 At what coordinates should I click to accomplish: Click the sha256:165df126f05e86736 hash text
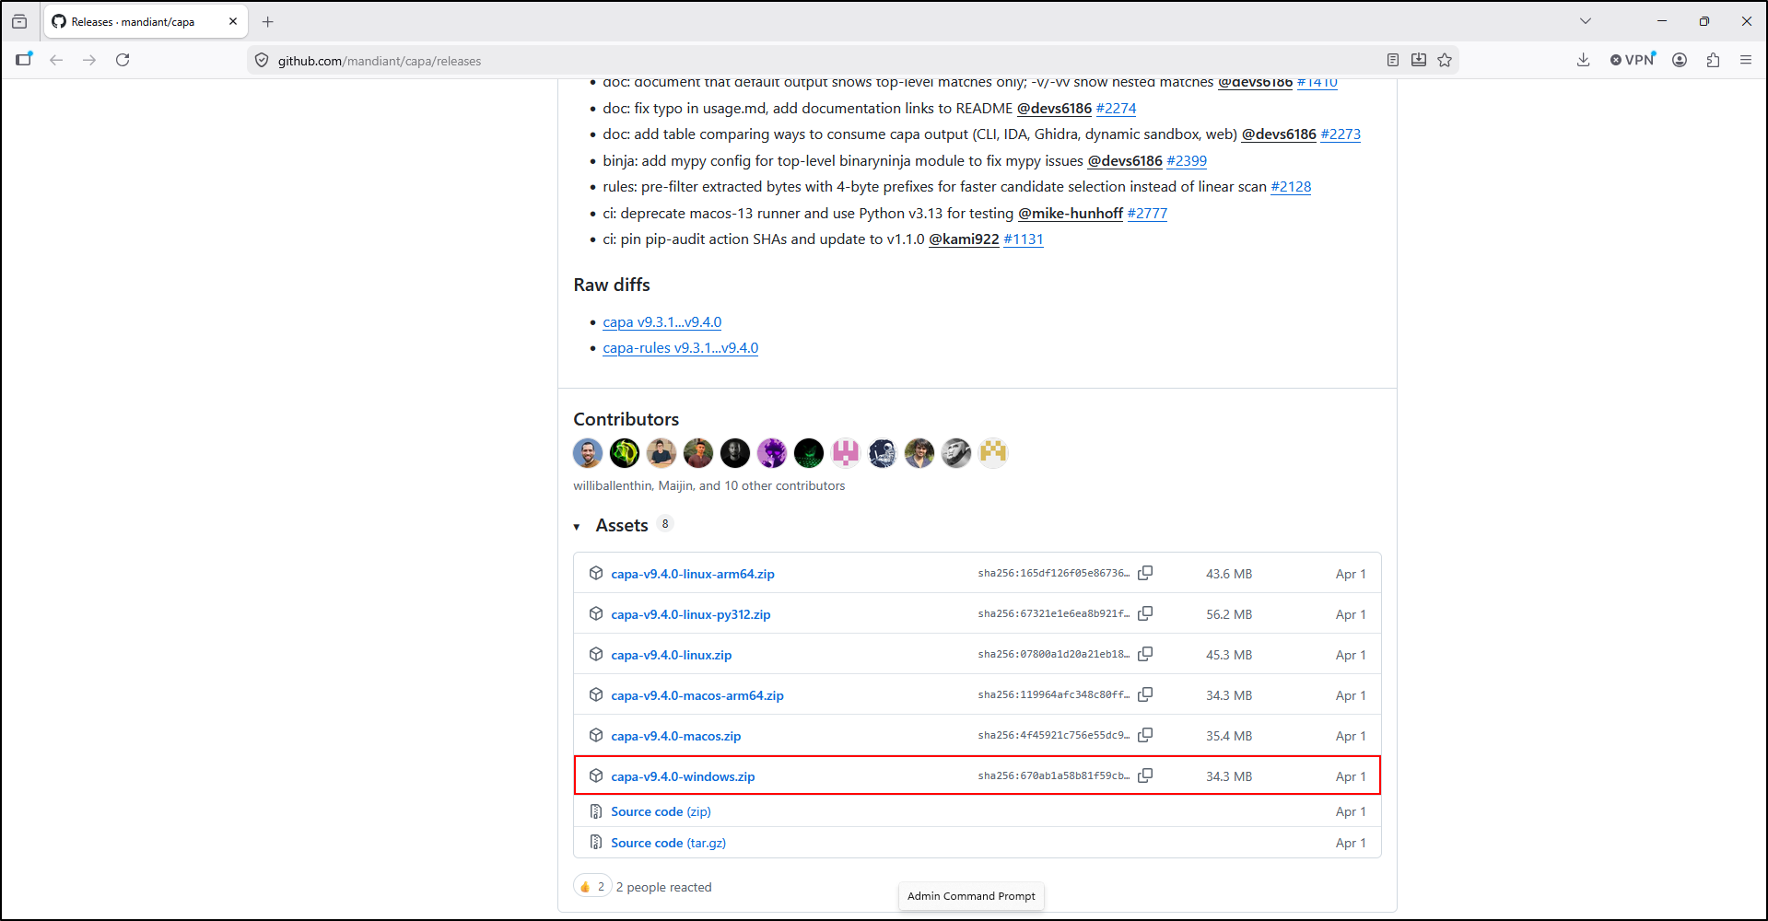point(1054,573)
